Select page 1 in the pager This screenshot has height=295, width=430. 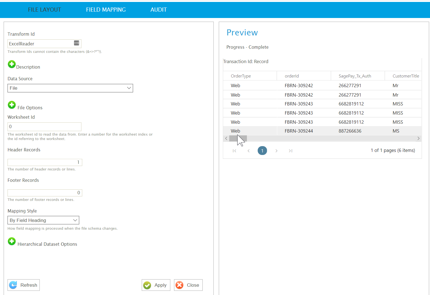(x=262, y=151)
